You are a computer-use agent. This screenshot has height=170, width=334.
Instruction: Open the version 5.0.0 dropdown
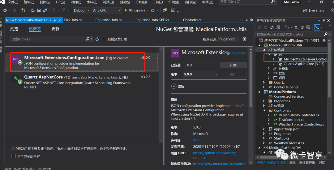tap(200, 74)
